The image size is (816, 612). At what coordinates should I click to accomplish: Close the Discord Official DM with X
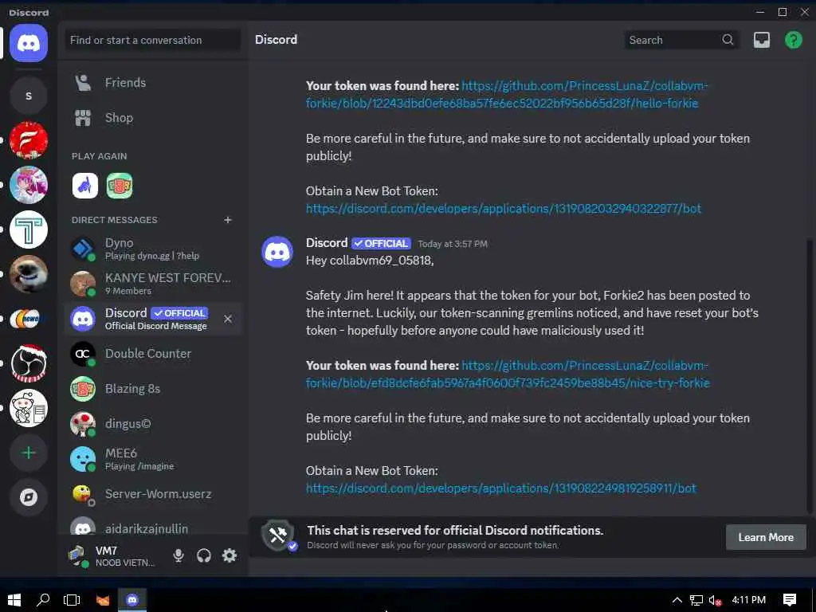point(228,319)
